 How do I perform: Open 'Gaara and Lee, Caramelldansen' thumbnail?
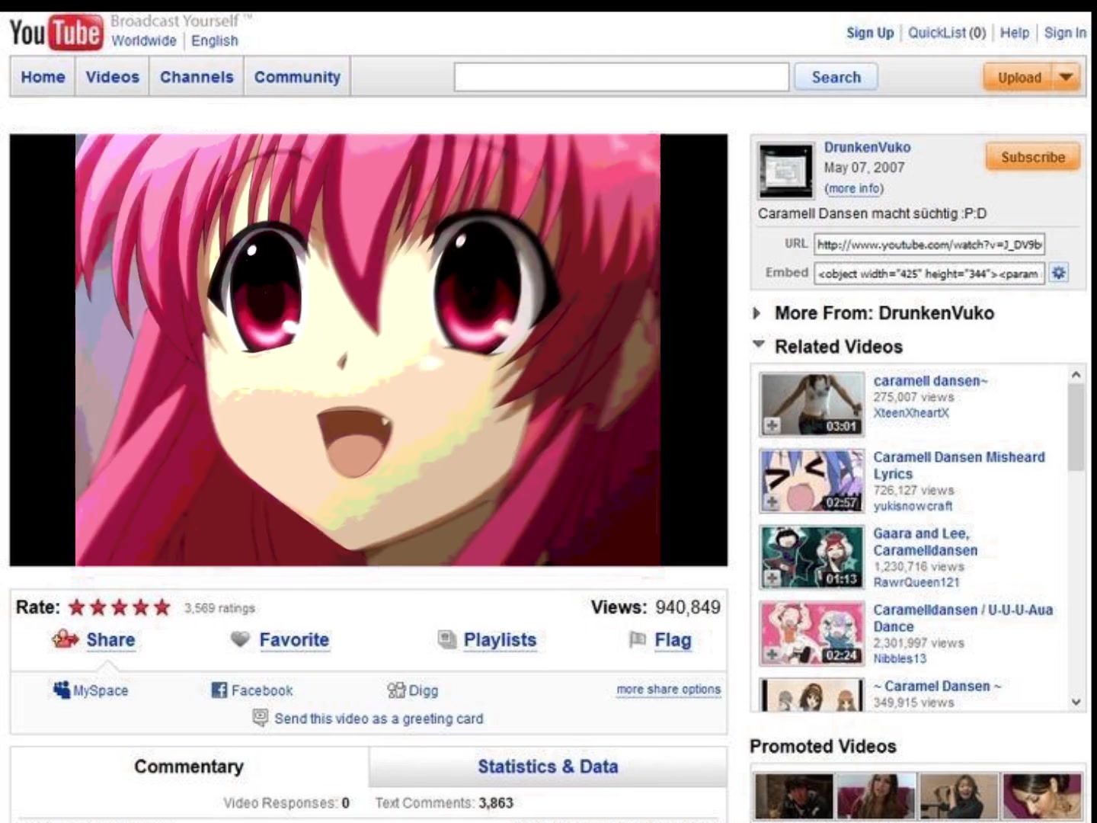pyautogui.click(x=812, y=557)
